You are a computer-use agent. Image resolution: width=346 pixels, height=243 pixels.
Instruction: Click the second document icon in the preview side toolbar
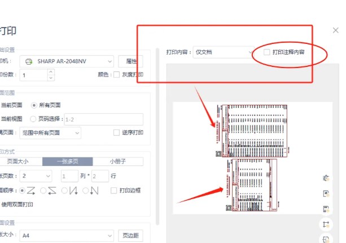click(326, 193)
